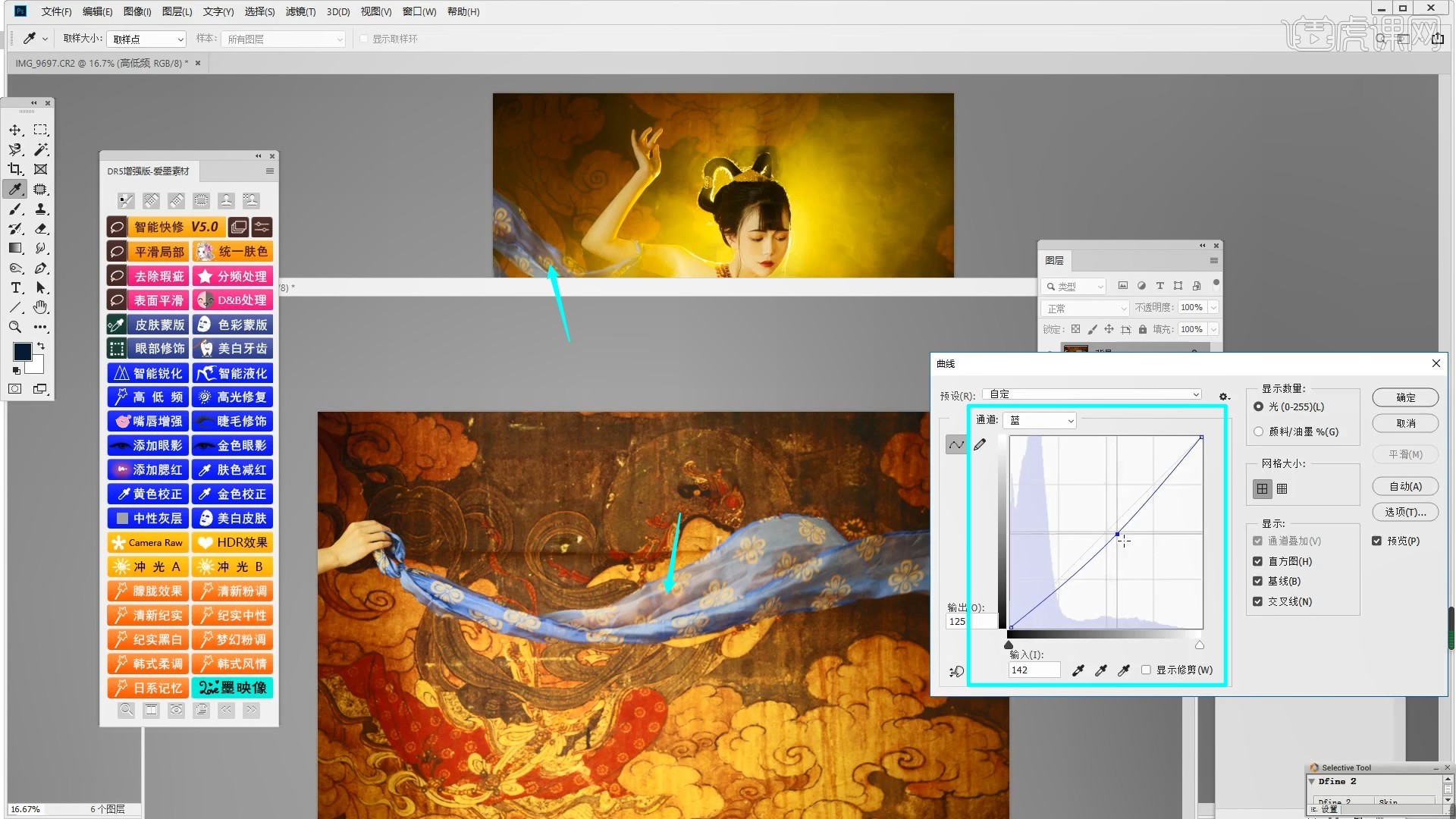Click the black point eyedropper in Curves
The image size is (1456, 819).
click(1078, 670)
